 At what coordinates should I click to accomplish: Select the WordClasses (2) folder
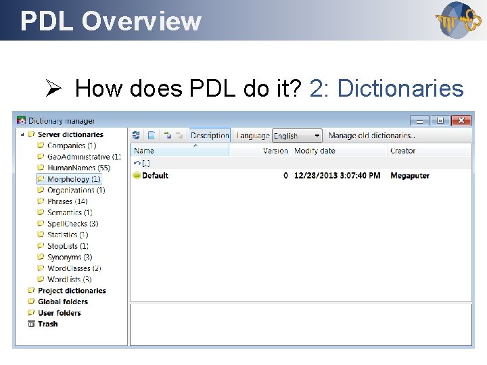point(74,268)
